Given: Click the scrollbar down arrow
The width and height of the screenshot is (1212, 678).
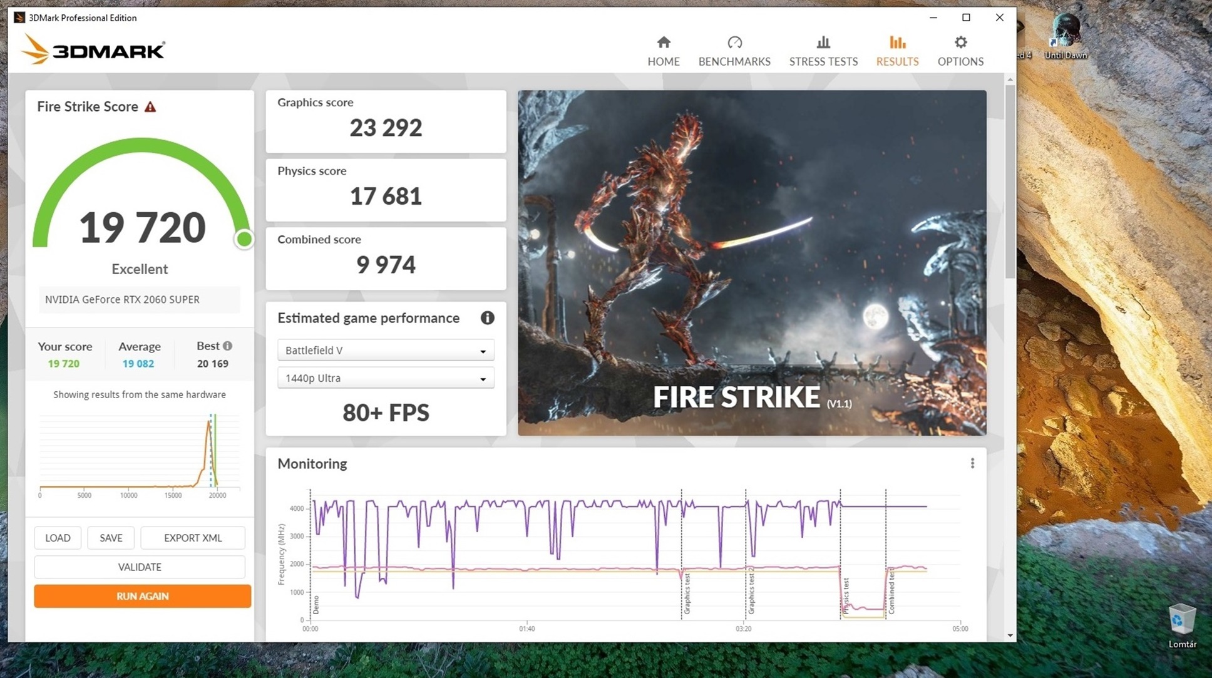Looking at the screenshot, I should pos(1010,635).
